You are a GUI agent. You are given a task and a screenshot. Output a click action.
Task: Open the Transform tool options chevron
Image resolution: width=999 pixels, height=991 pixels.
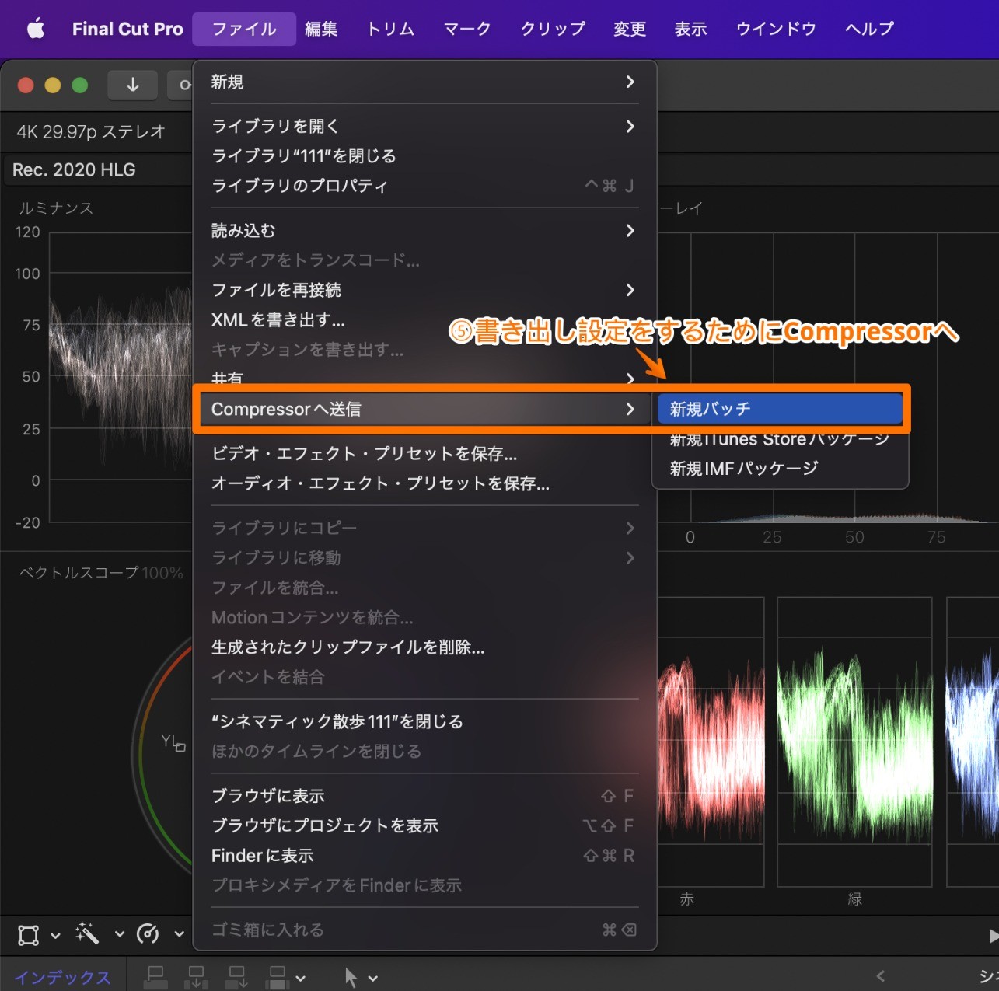[55, 935]
